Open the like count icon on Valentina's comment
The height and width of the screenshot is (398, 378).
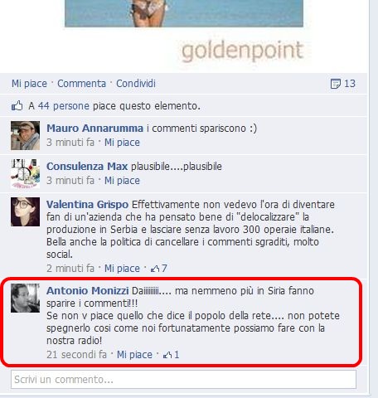(x=155, y=269)
